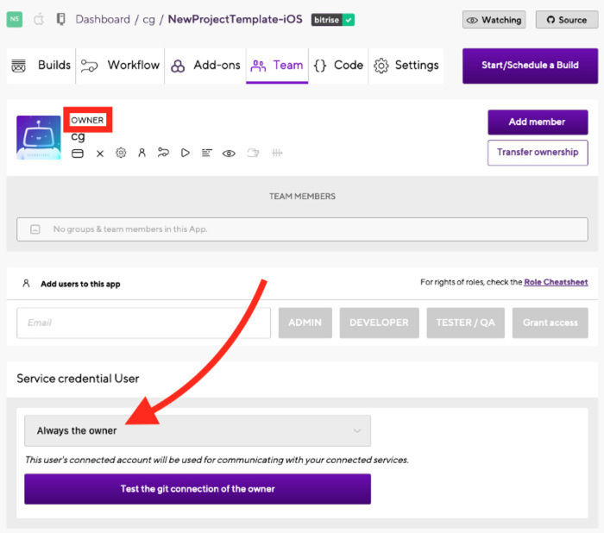Click the mobile device icon in header
This screenshot has height=533, width=604.
(61, 19)
